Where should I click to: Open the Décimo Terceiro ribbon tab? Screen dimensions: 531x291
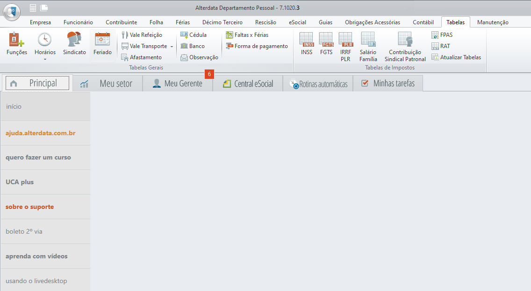(x=222, y=22)
